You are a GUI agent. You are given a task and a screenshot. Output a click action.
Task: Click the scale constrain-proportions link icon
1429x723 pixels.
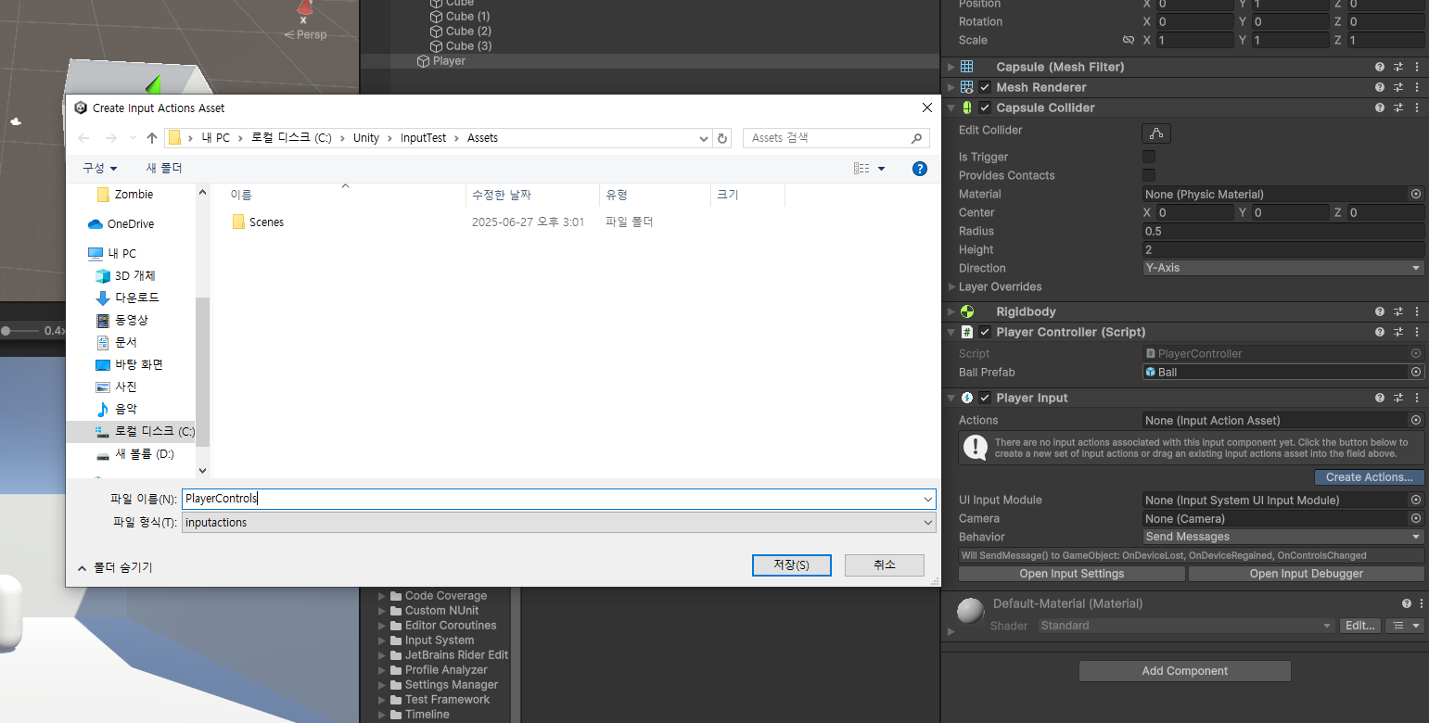1129,40
